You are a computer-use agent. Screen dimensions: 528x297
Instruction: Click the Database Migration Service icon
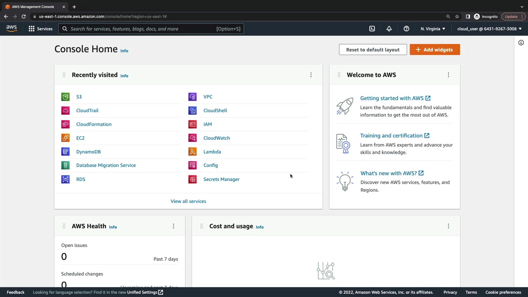pos(65,165)
